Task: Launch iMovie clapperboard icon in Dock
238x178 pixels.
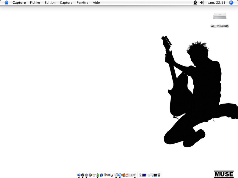Action: 101,175
